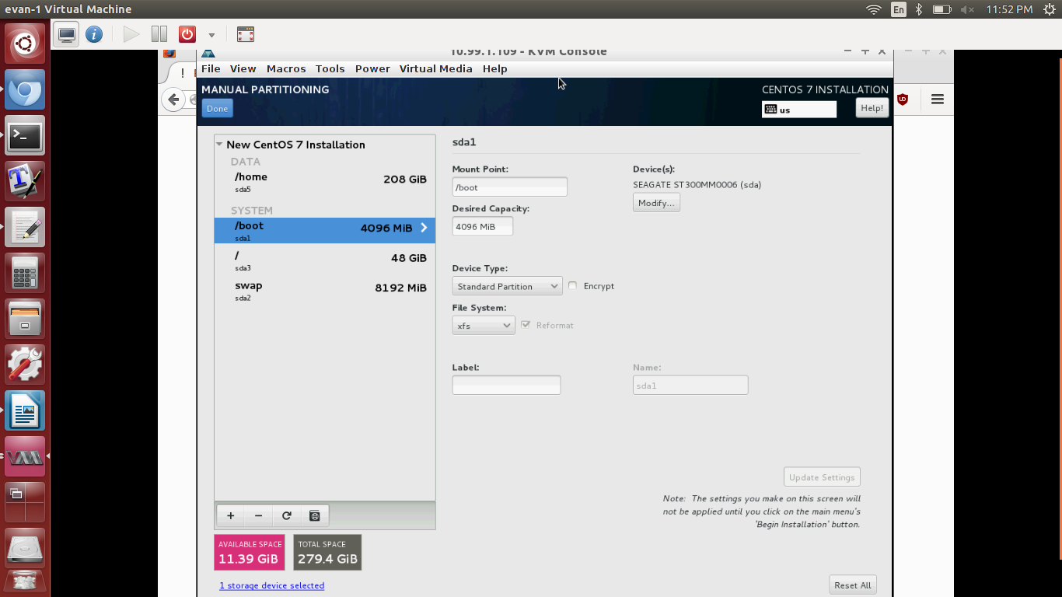1062x597 pixels.
Task: Open shutdown options arrow next to power icon
Action: [211, 35]
